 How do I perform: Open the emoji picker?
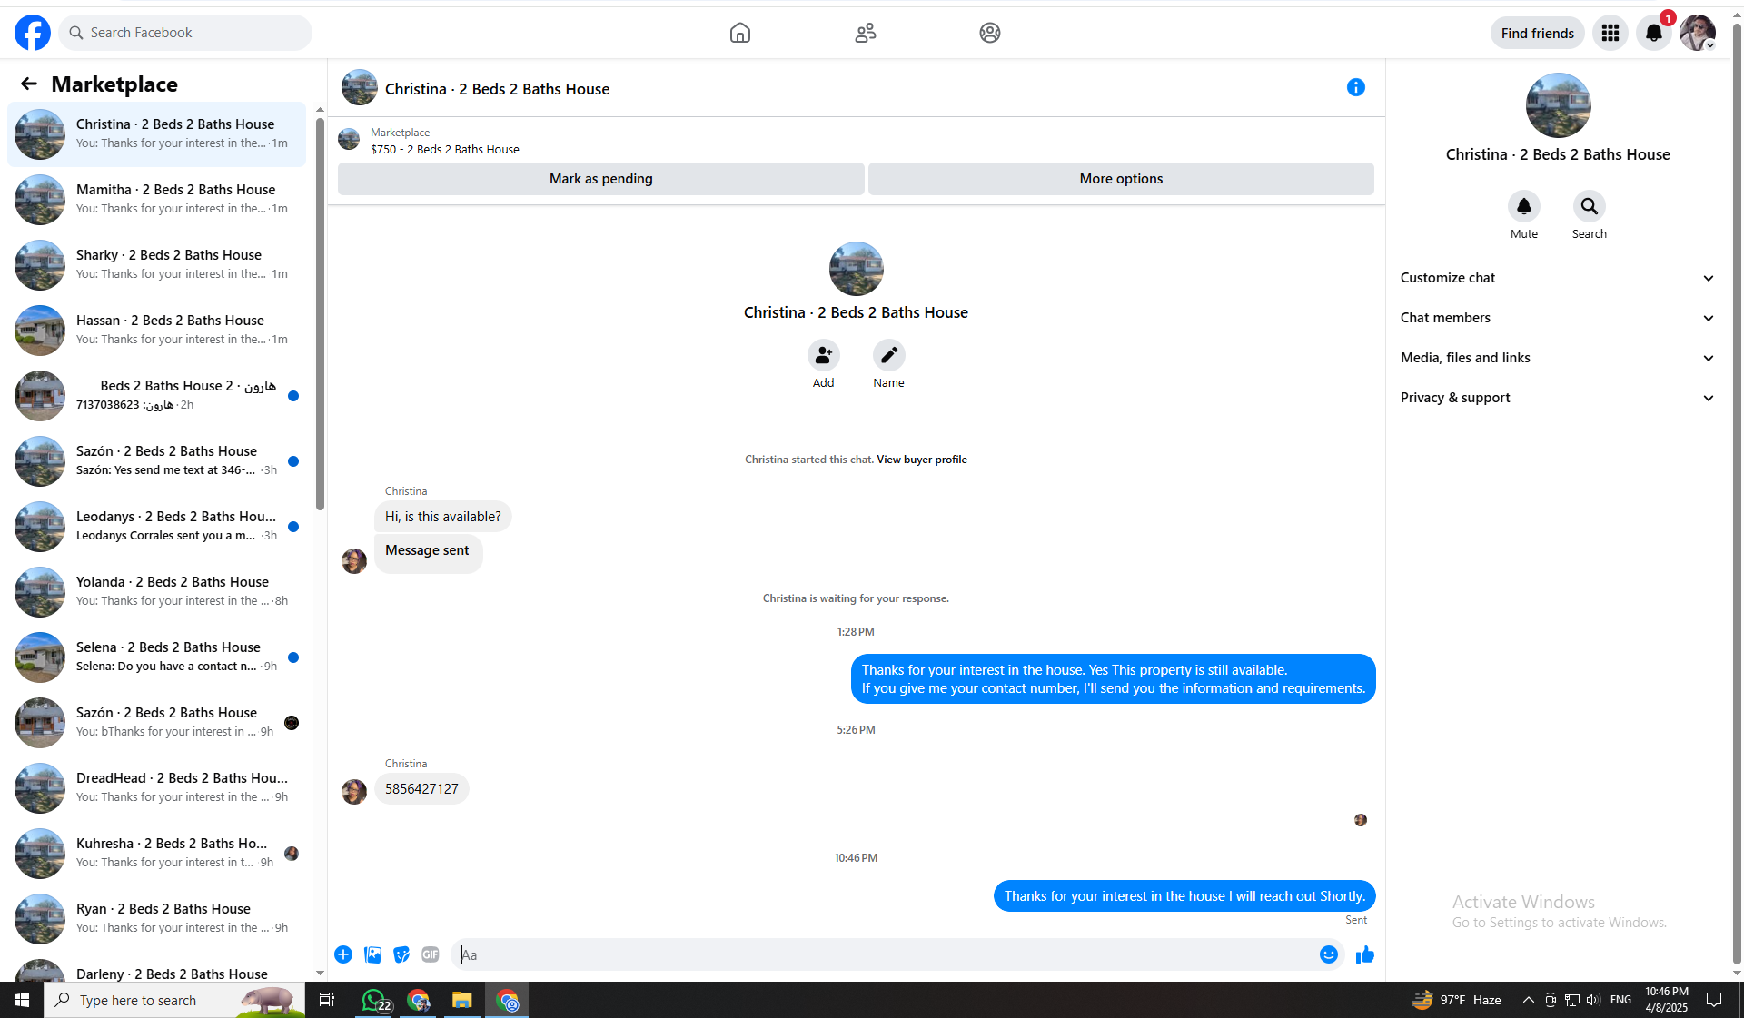1328,954
